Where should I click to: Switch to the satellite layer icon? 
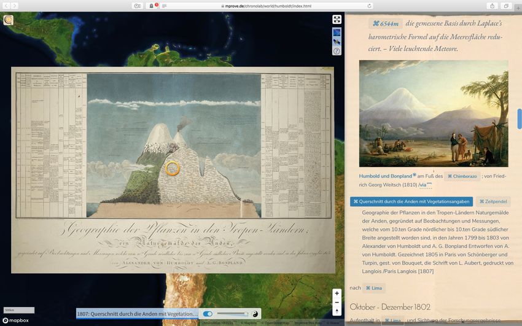tap(337, 42)
